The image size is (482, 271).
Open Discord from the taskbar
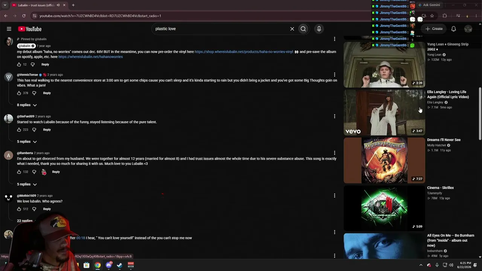coord(109,265)
